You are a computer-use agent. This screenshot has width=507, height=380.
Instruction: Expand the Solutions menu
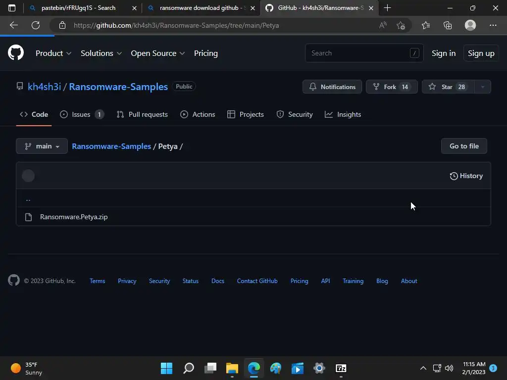pos(101,53)
